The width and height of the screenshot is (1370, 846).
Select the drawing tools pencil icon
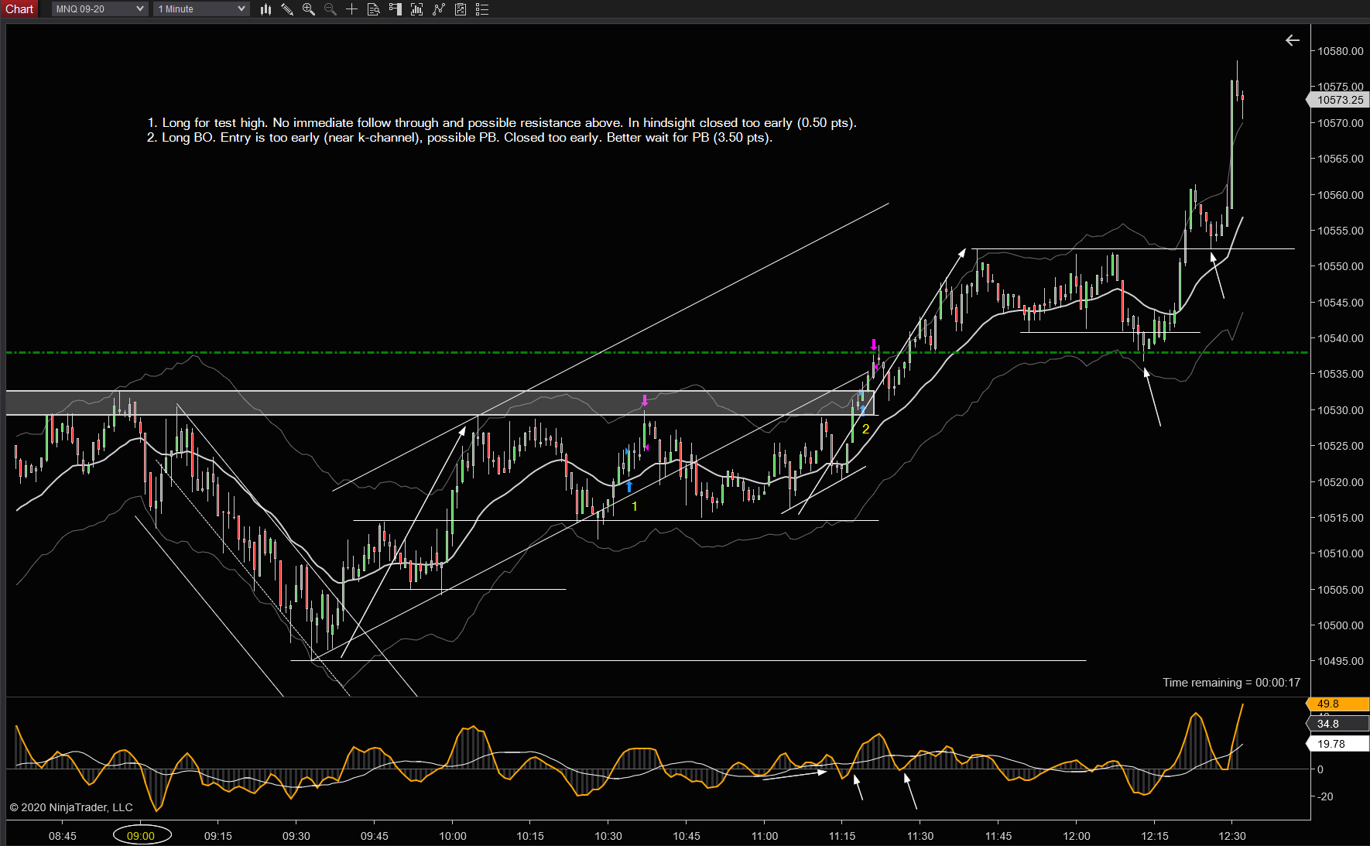pos(287,9)
